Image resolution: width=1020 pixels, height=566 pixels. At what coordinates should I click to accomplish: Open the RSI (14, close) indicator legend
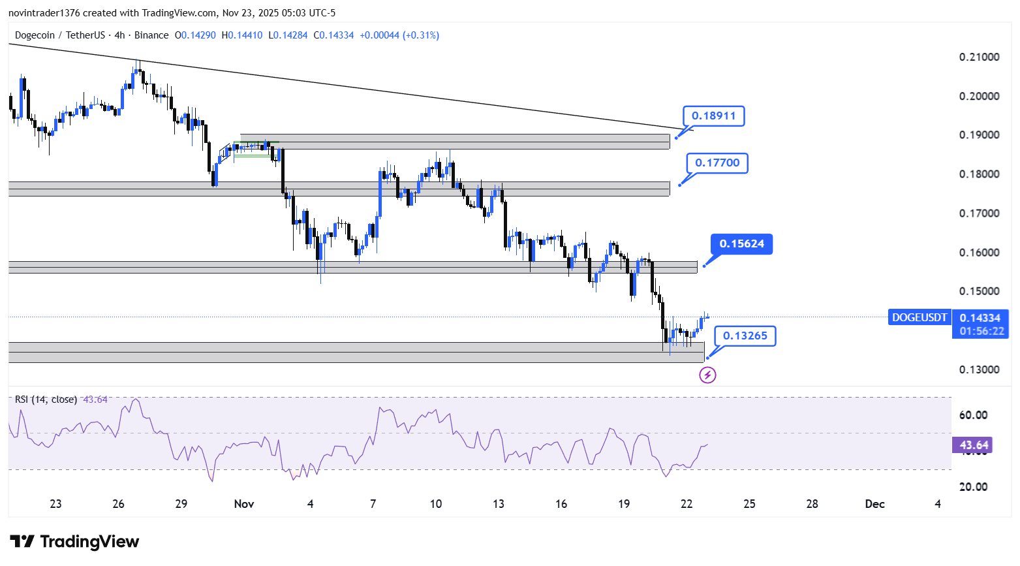[x=46, y=400]
